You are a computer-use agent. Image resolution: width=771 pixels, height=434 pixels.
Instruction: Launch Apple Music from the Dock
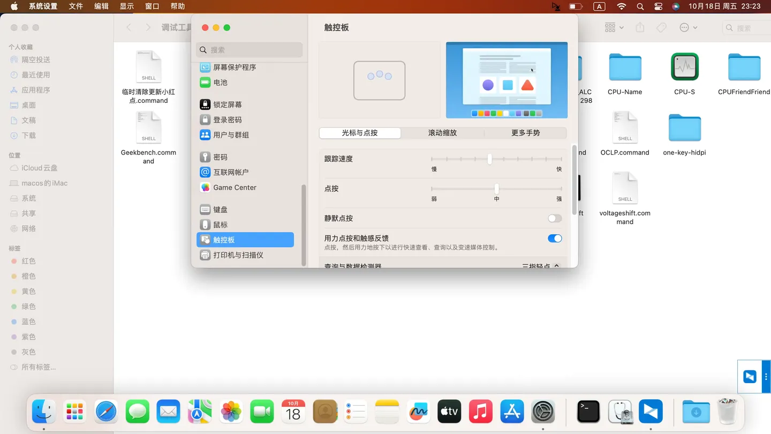480,411
